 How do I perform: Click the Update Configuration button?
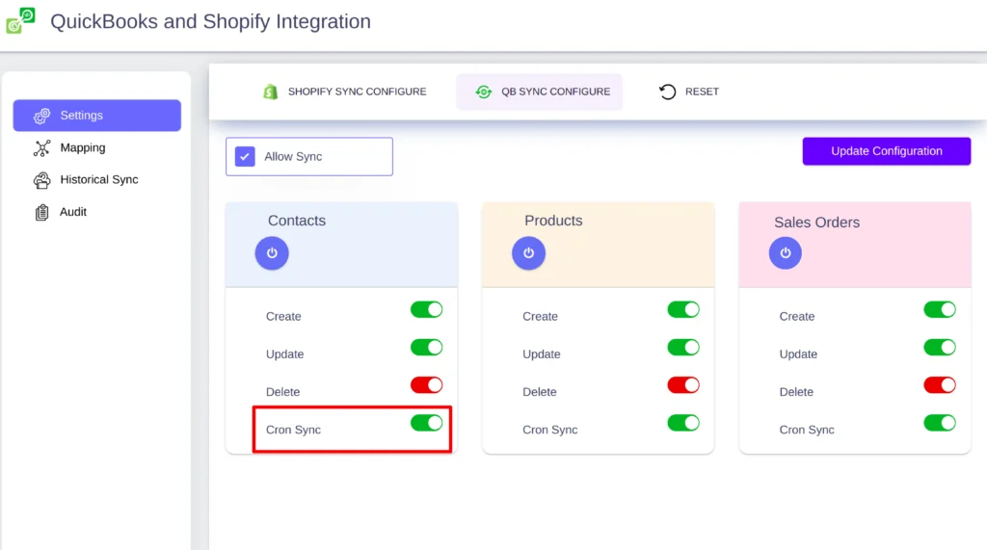[887, 151]
